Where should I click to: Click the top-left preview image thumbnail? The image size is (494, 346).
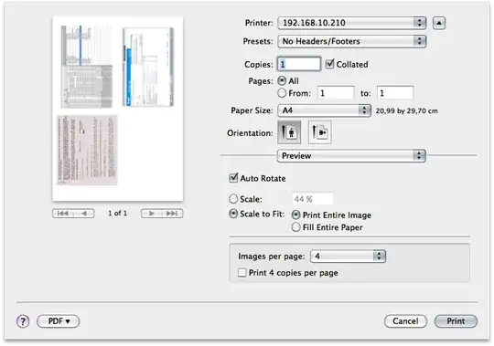coord(87,67)
